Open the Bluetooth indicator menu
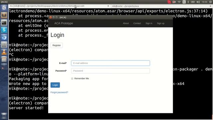Image resolution: width=213 pixels, height=120 pixels. [x=188, y=2]
